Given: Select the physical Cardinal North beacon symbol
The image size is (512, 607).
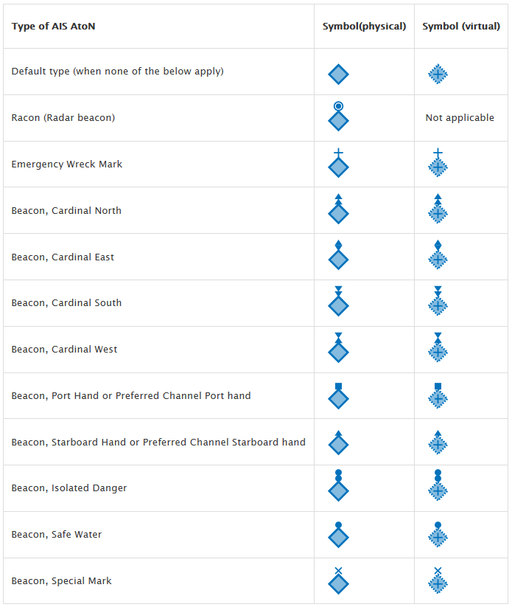Looking at the screenshot, I should click(x=338, y=209).
